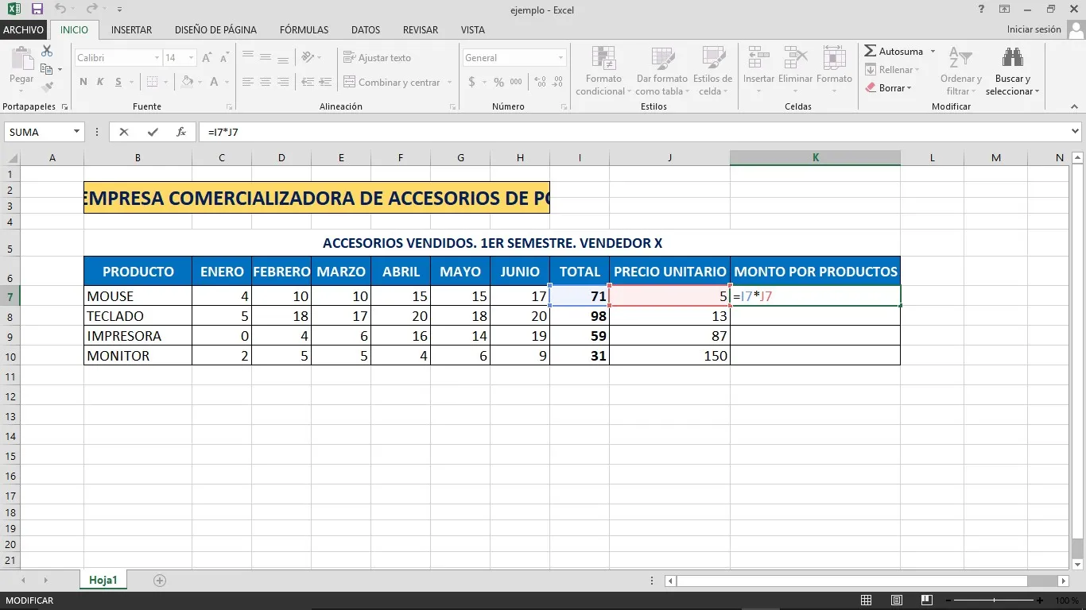Screen dimensions: 1086x610
Task: Open Buscar y seleccionar binoculars menu
Action: [1012, 71]
